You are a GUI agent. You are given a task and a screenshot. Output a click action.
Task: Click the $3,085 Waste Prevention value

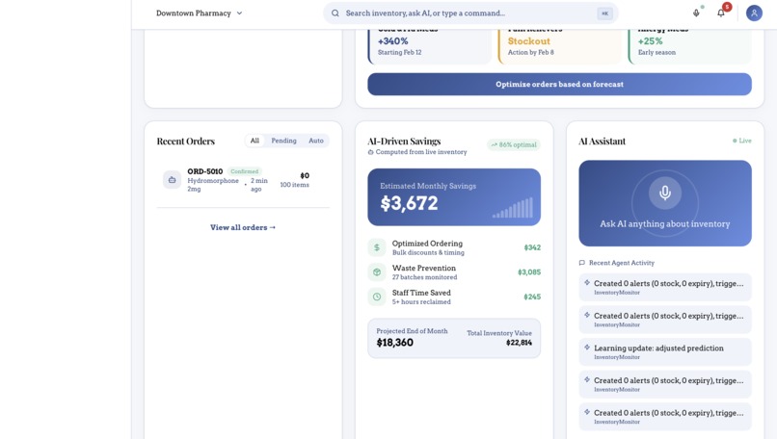pos(528,271)
